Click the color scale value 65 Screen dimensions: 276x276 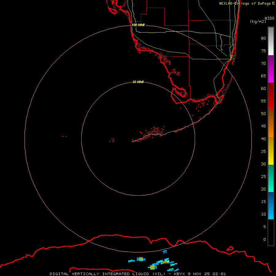pyautogui.click(x=263, y=76)
